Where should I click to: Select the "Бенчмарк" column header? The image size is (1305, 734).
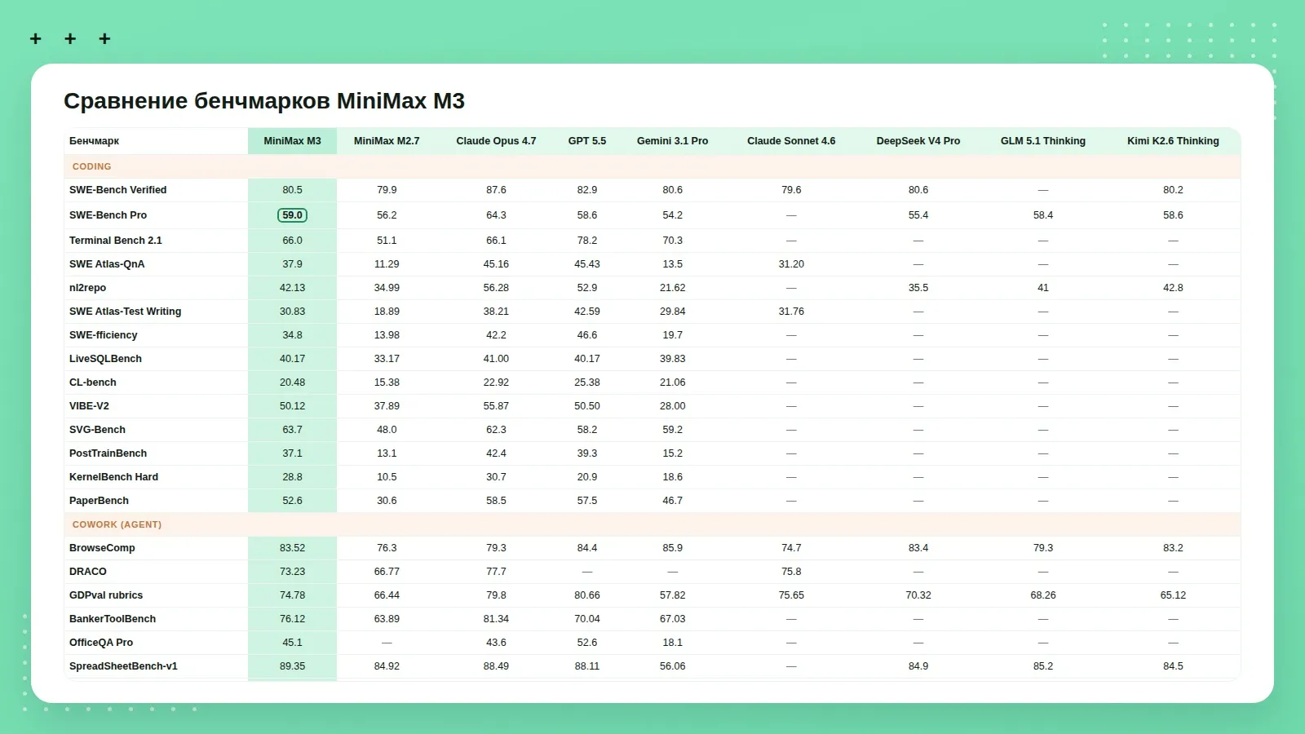[94, 141]
